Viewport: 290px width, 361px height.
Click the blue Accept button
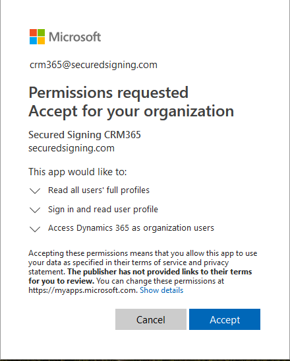point(225,319)
